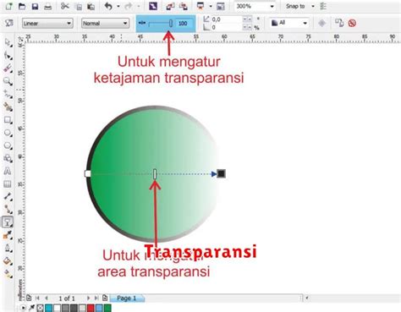Click the white start transparency node
Viewport: 401px width, 312px height.
88,173
